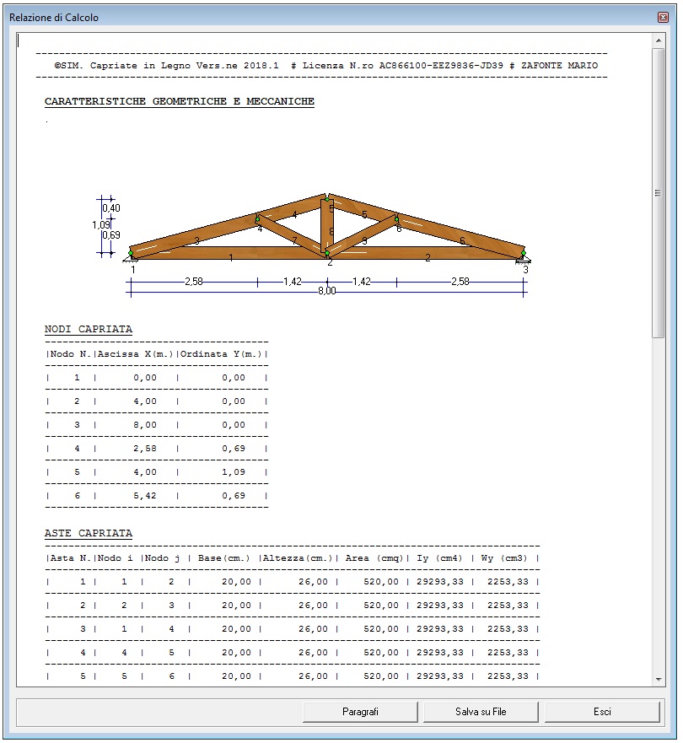Click node 3 support in truss drawing
This screenshot has width=683, height=743.
(524, 257)
